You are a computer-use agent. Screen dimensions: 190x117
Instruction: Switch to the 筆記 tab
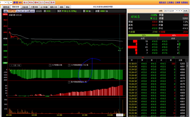point(68,7)
